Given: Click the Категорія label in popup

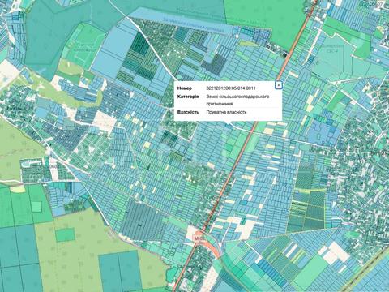Looking at the screenshot, I should click(188, 97).
